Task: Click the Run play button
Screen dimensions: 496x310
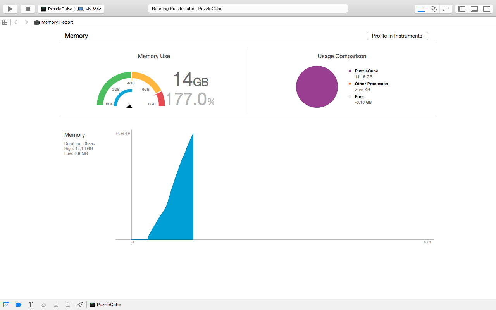Action: point(10,9)
